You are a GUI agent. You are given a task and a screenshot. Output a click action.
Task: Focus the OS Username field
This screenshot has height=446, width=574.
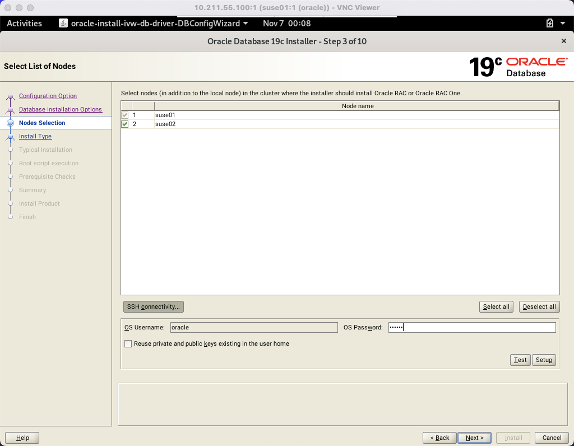254,327
